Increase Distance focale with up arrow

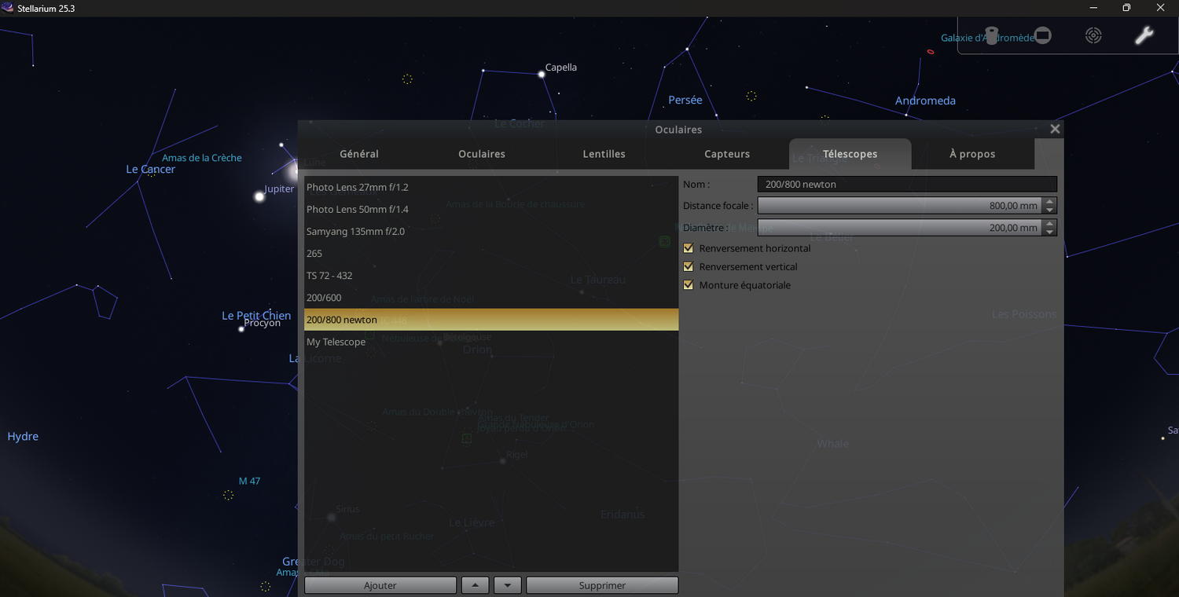coord(1049,202)
